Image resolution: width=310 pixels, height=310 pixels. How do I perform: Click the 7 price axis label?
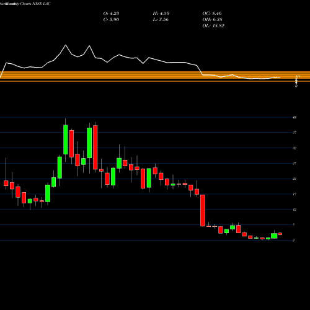coord(294,225)
